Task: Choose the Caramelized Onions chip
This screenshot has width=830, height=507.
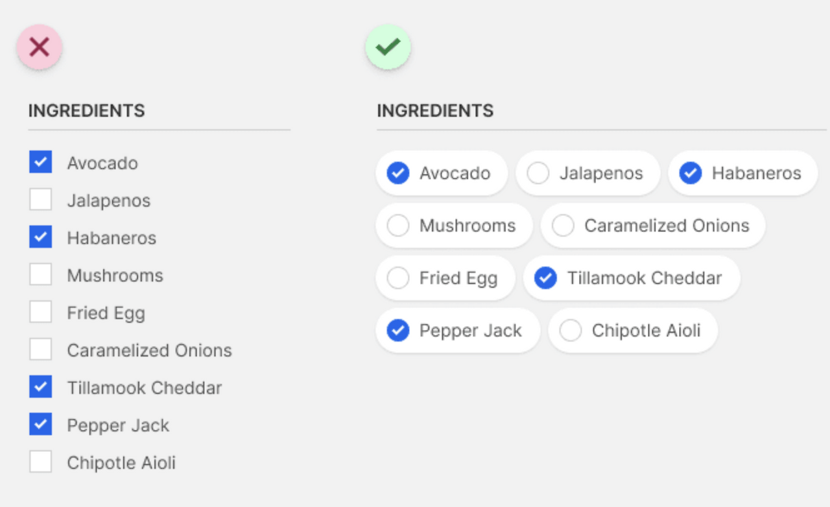Action: [x=652, y=226]
